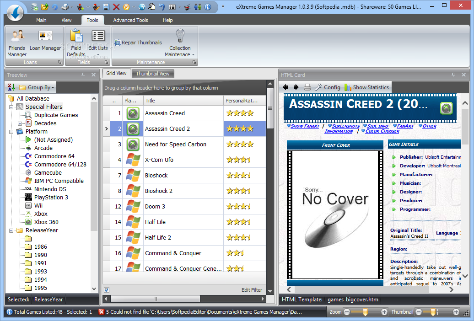Click Edit Filter below the grid
The height and width of the screenshot is (321, 474).
click(252, 290)
